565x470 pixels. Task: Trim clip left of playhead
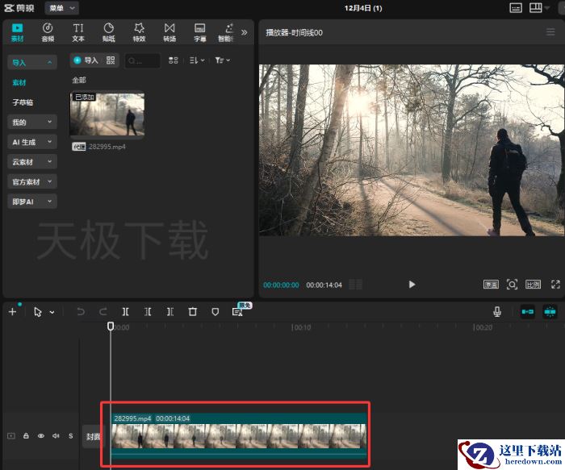click(x=148, y=312)
